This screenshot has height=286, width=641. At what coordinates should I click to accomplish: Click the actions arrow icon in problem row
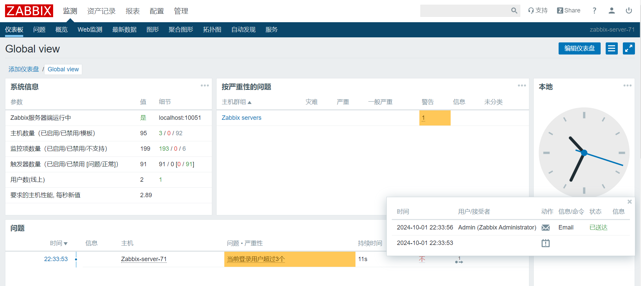[459, 260]
